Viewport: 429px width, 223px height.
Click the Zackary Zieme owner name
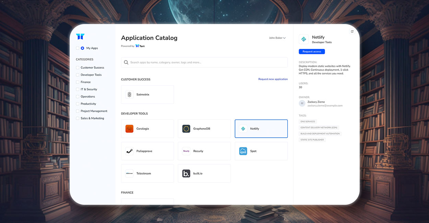tap(316, 102)
